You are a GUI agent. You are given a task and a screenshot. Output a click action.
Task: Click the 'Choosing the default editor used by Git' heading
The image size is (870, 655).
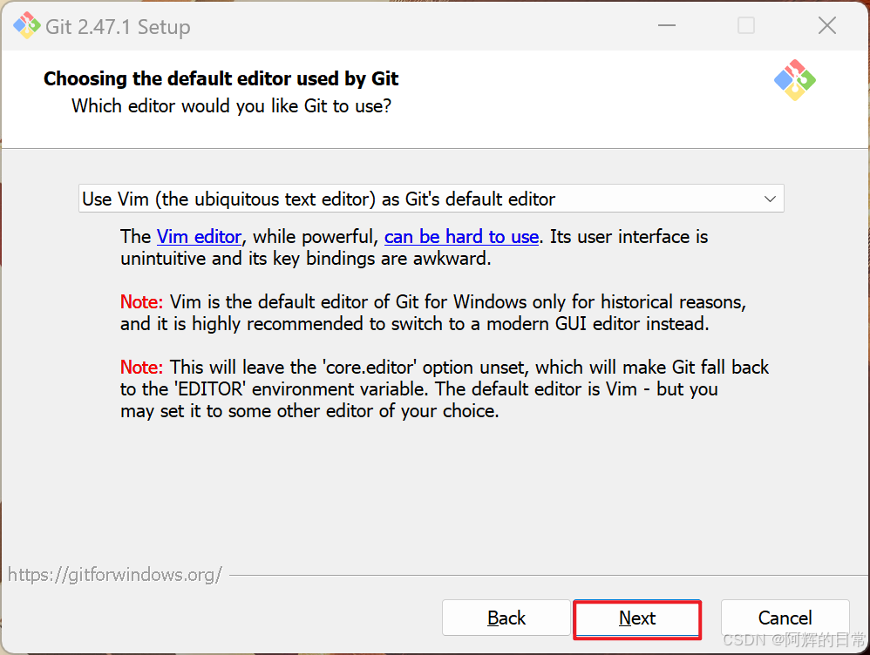(x=221, y=78)
